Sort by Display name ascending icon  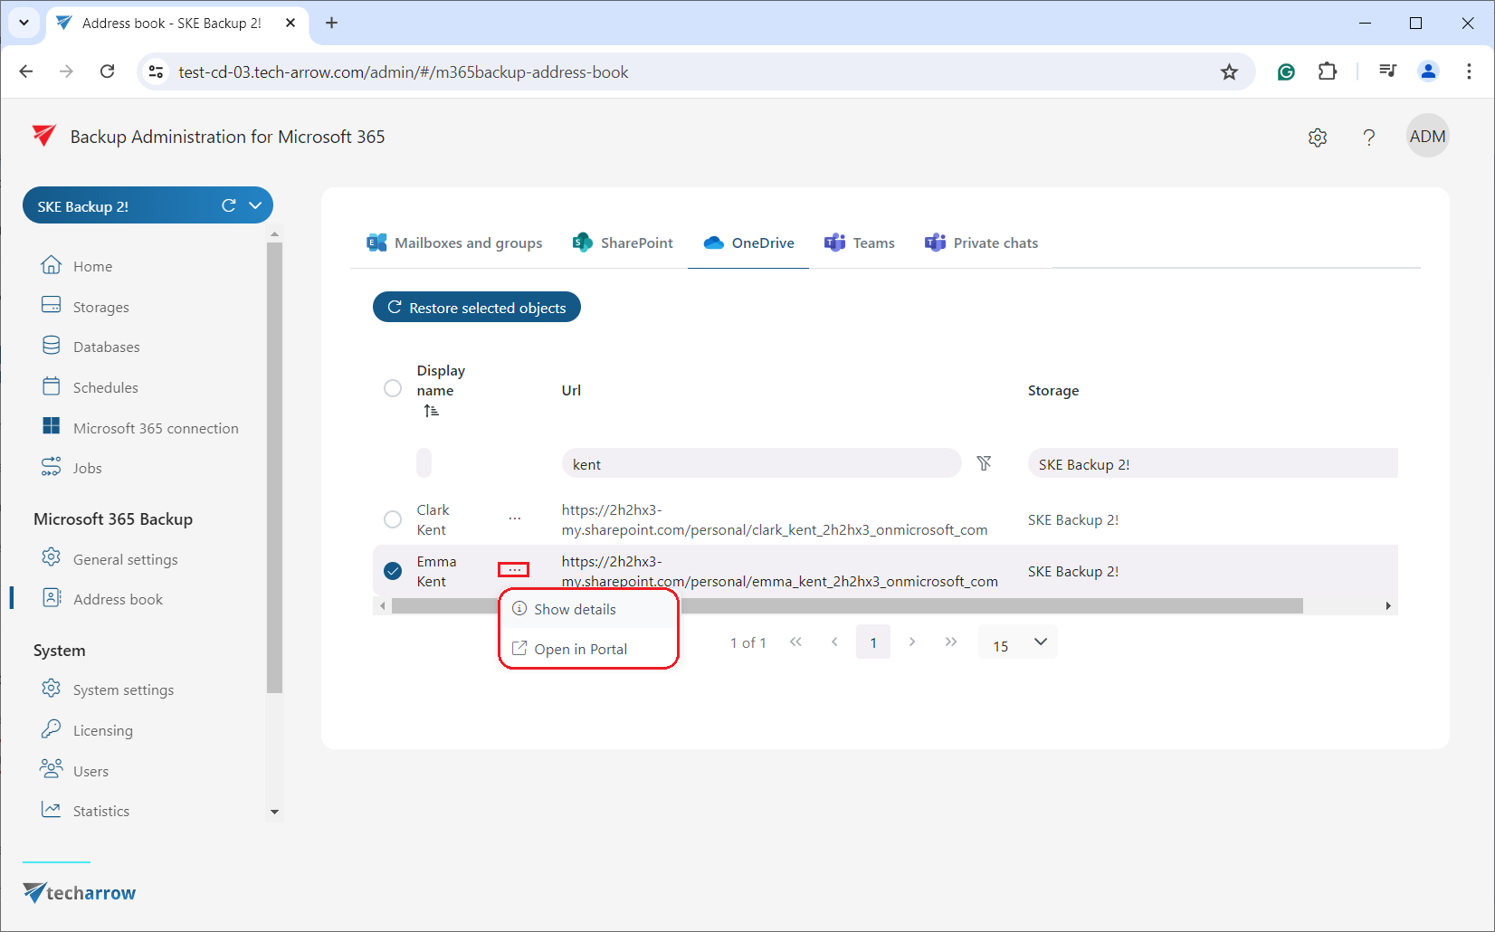coord(432,411)
